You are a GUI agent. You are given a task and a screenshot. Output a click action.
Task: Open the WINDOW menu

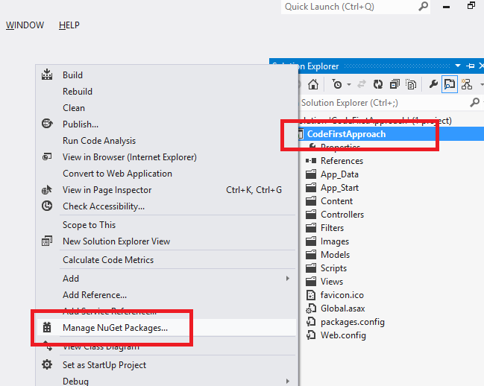tap(25, 25)
